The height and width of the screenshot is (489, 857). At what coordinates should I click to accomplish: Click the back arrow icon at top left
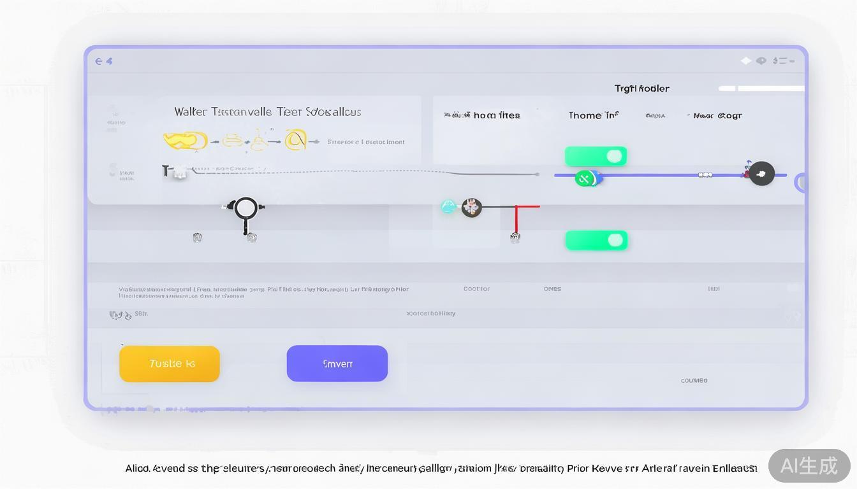click(99, 61)
